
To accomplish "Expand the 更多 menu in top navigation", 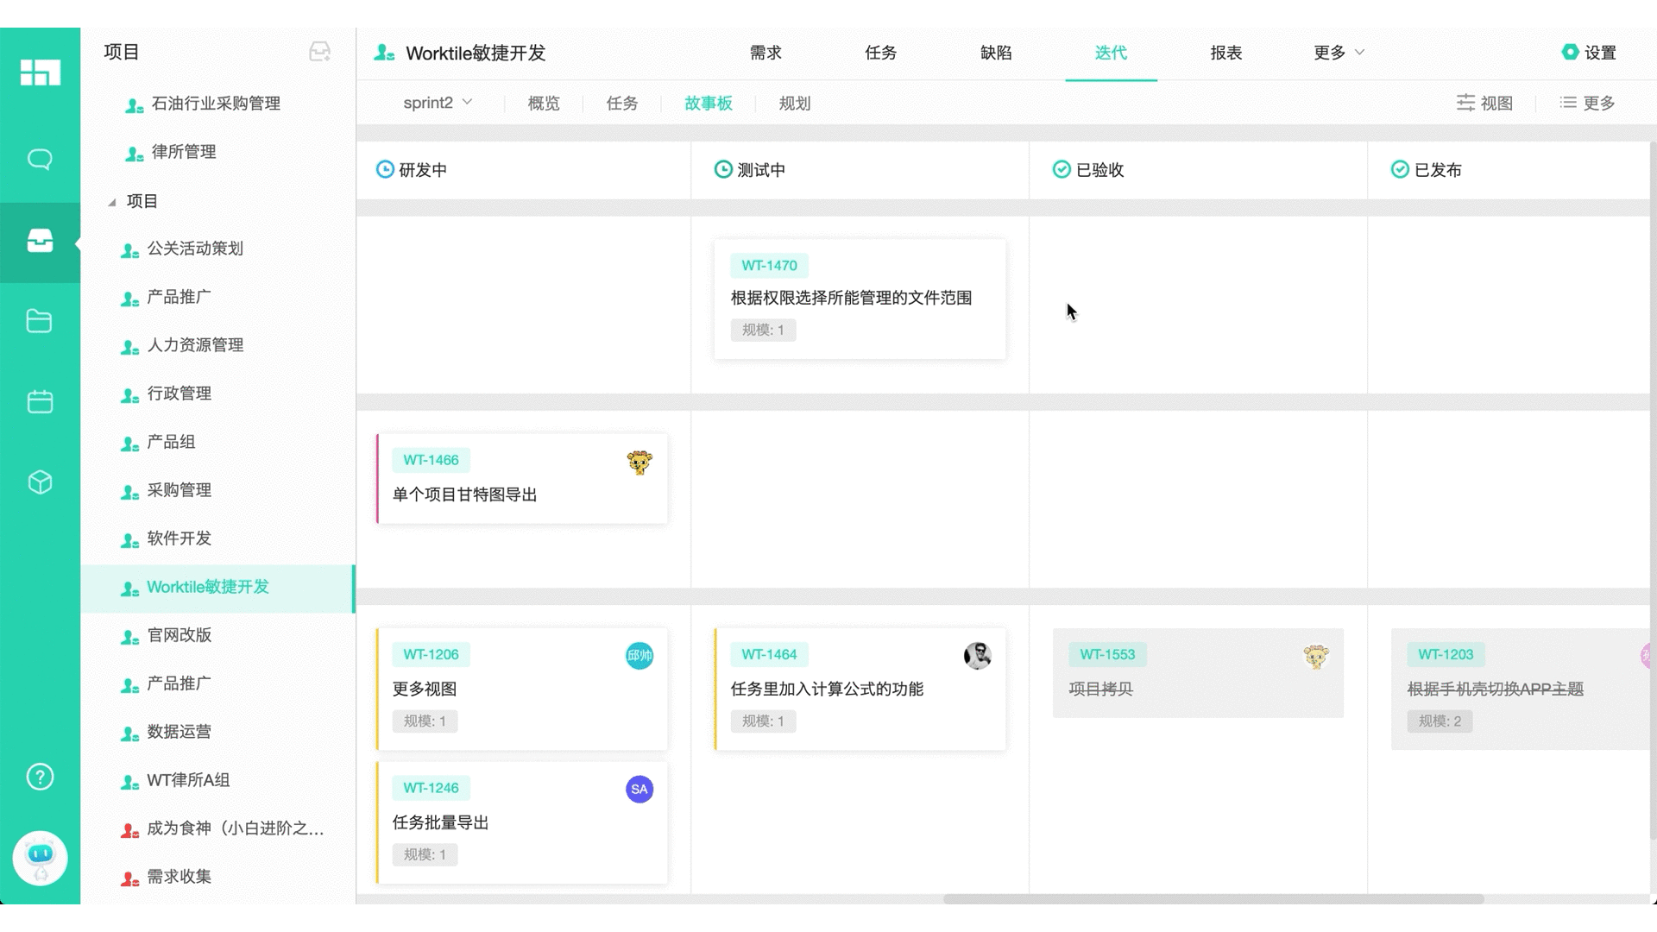I will (x=1336, y=53).
